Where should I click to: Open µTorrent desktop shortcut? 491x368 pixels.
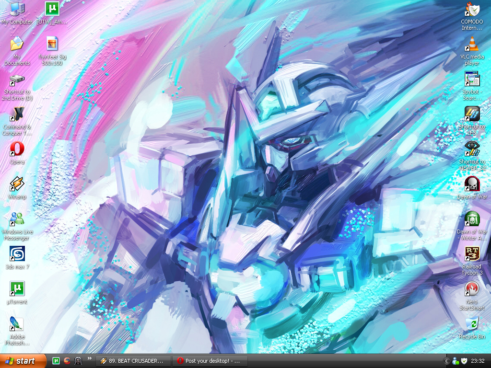pos(17,293)
